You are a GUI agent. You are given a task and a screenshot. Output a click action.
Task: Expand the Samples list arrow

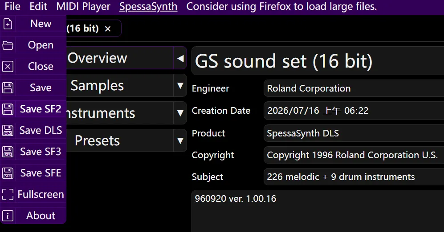click(180, 86)
